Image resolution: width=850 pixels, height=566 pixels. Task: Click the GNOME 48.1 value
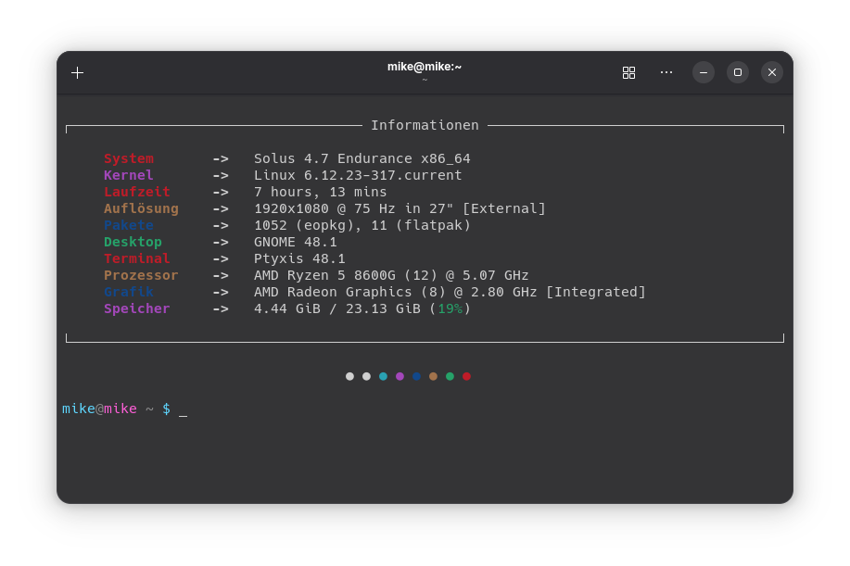pyautogui.click(x=296, y=242)
